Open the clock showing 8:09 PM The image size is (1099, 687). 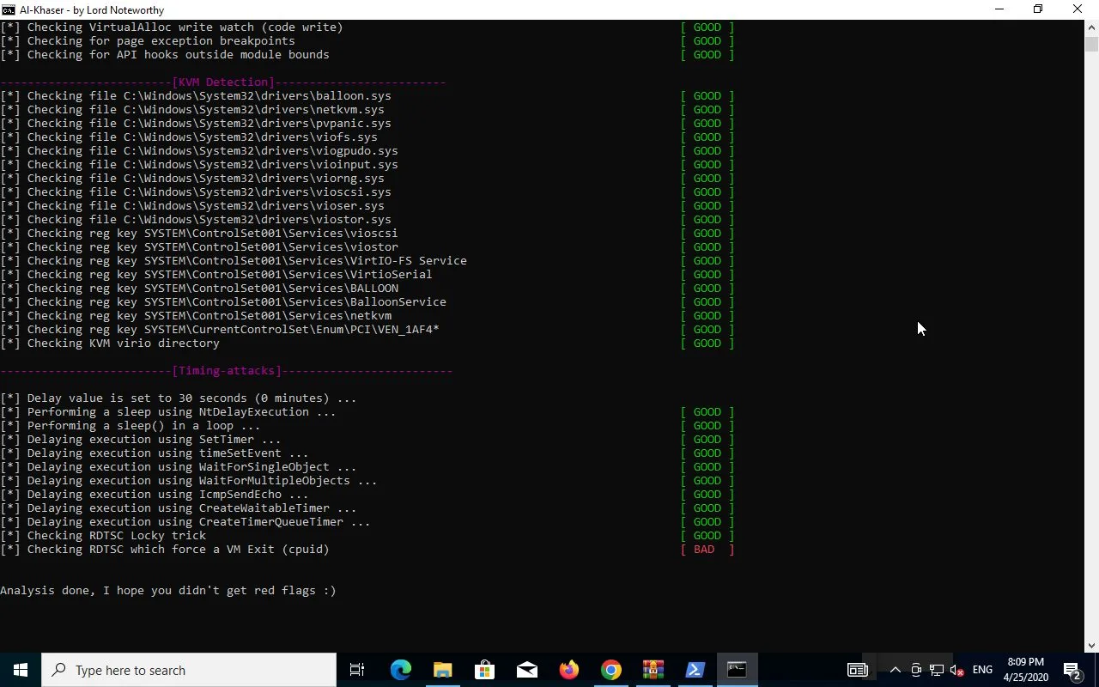[x=1026, y=670]
